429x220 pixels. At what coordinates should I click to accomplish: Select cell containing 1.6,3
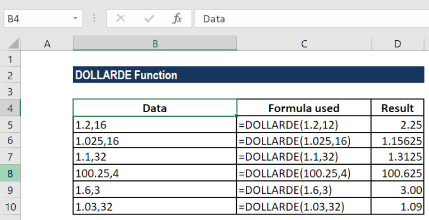pyautogui.click(x=155, y=190)
